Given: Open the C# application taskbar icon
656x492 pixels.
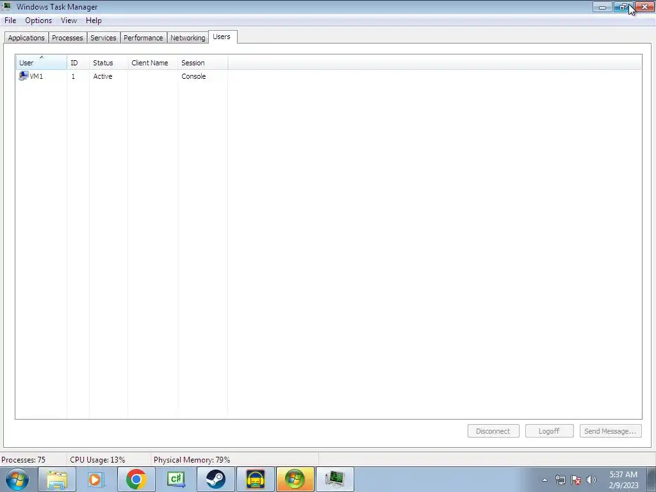Looking at the screenshot, I should tap(176, 479).
